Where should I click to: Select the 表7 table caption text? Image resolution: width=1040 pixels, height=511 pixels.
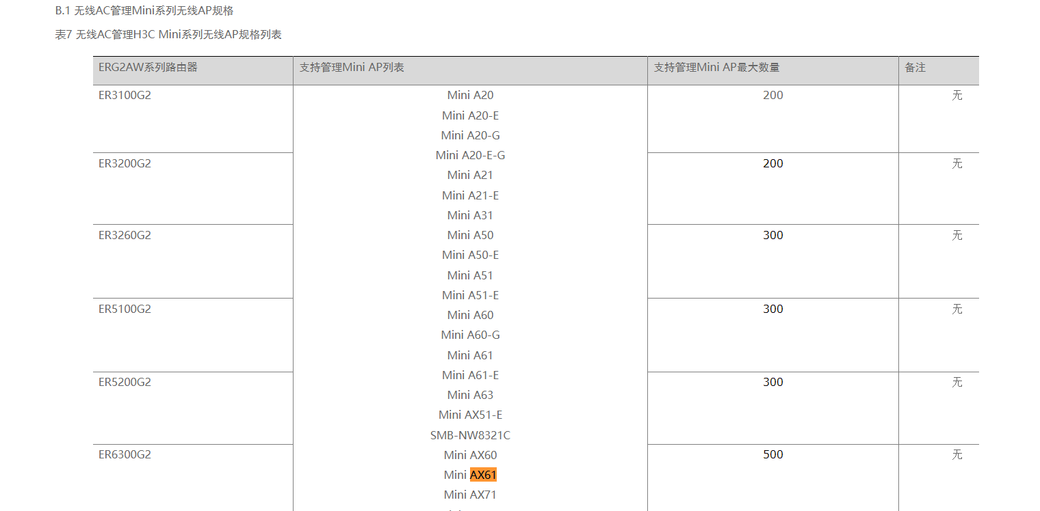pos(168,35)
